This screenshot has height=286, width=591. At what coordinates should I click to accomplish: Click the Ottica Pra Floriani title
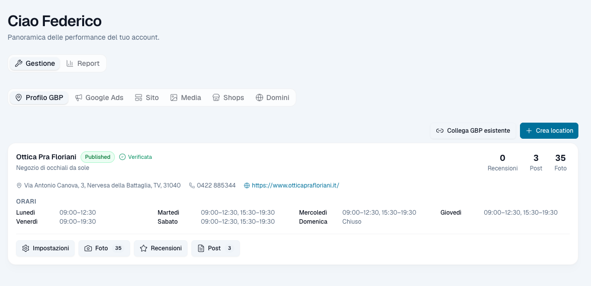(x=46, y=157)
